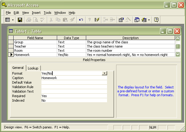Click the Print Preview icon
Viewport: 186px width, 132px height.
click(36, 20)
